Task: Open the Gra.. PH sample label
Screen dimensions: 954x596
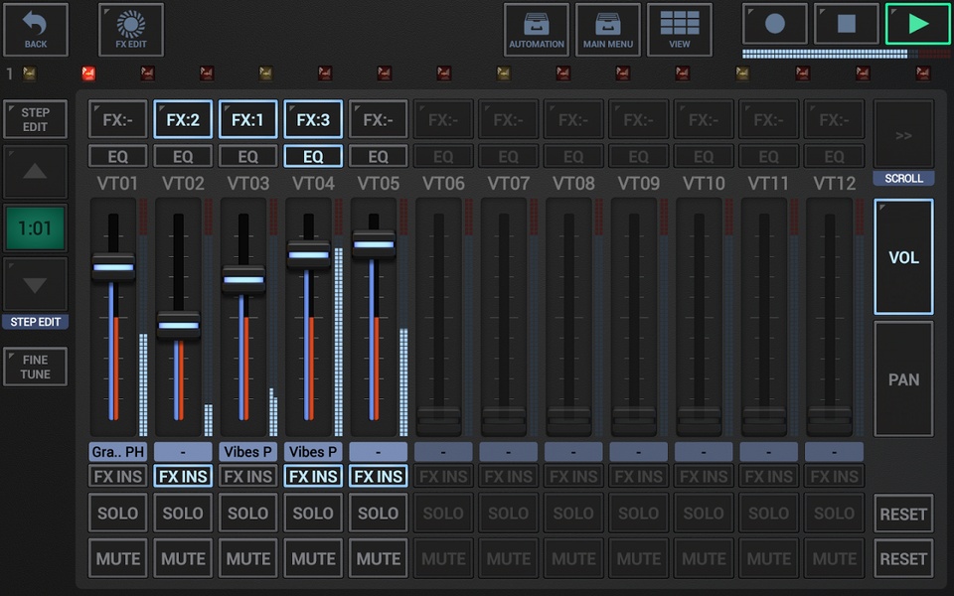Action: click(x=118, y=452)
